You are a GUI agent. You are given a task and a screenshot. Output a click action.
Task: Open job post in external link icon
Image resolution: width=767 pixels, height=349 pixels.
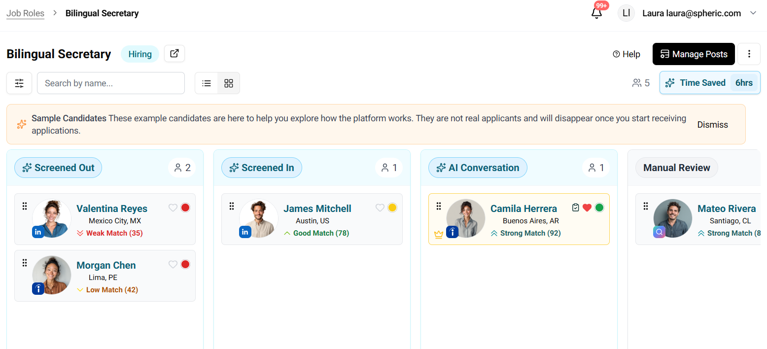point(174,54)
